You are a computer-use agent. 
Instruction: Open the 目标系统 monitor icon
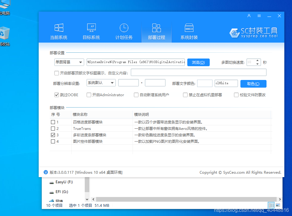point(91,28)
